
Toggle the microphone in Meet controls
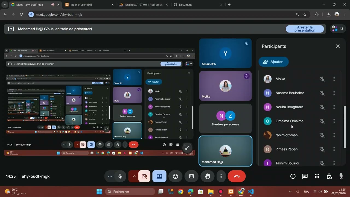pyautogui.click(x=120, y=176)
